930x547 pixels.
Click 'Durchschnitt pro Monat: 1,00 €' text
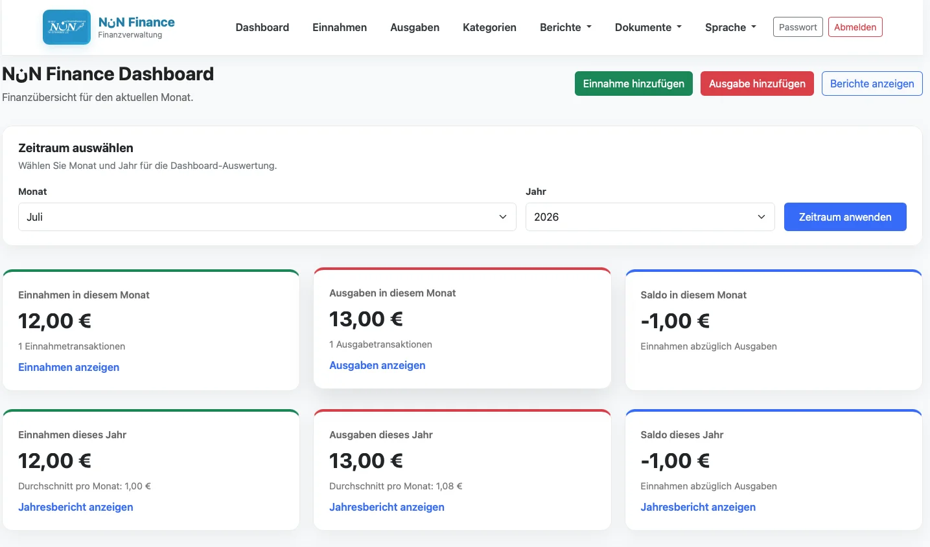click(x=84, y=486)
